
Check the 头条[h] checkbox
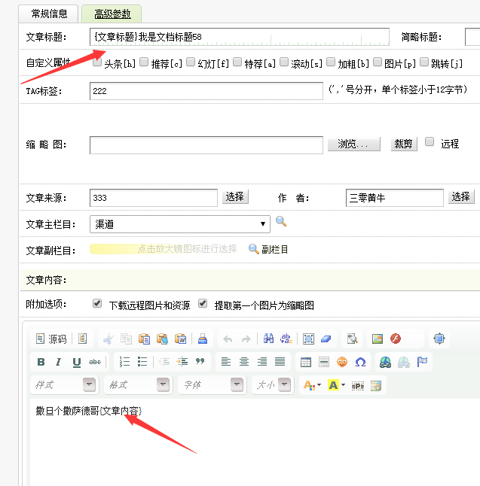(97, 62)
